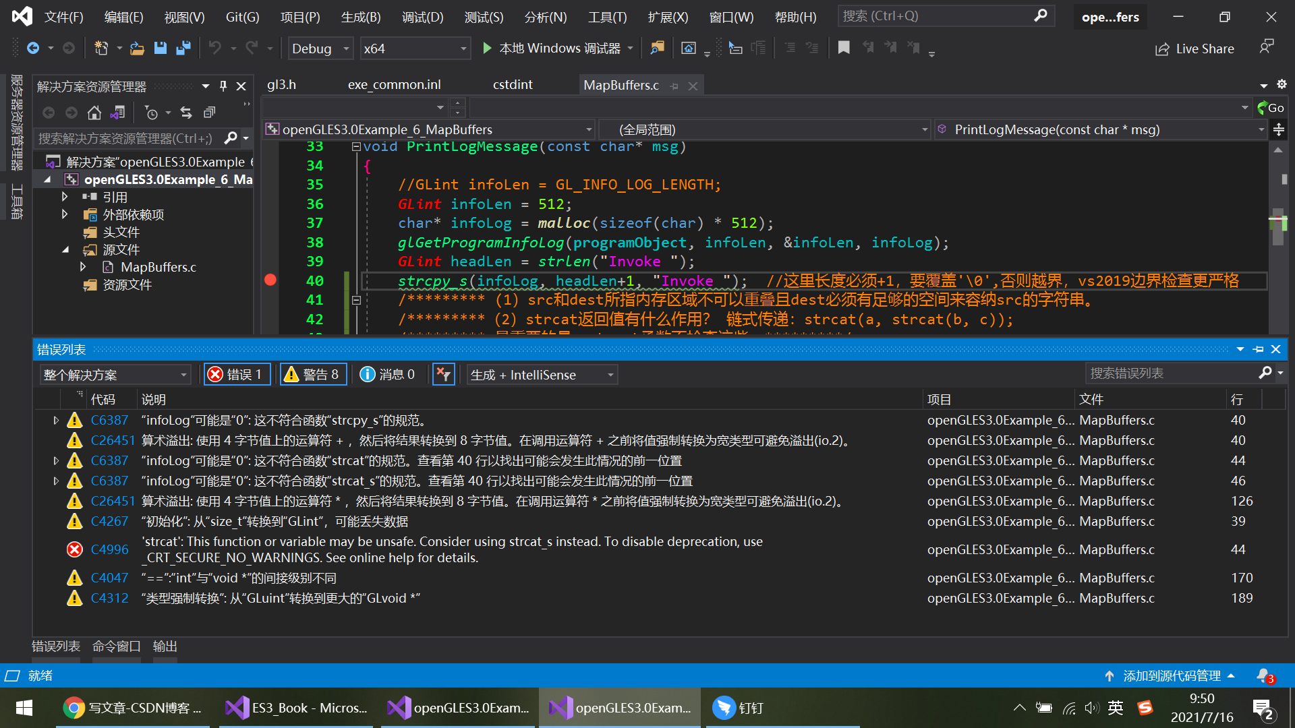Toggle a bookmark using the bookmark icon

[844, 48]
